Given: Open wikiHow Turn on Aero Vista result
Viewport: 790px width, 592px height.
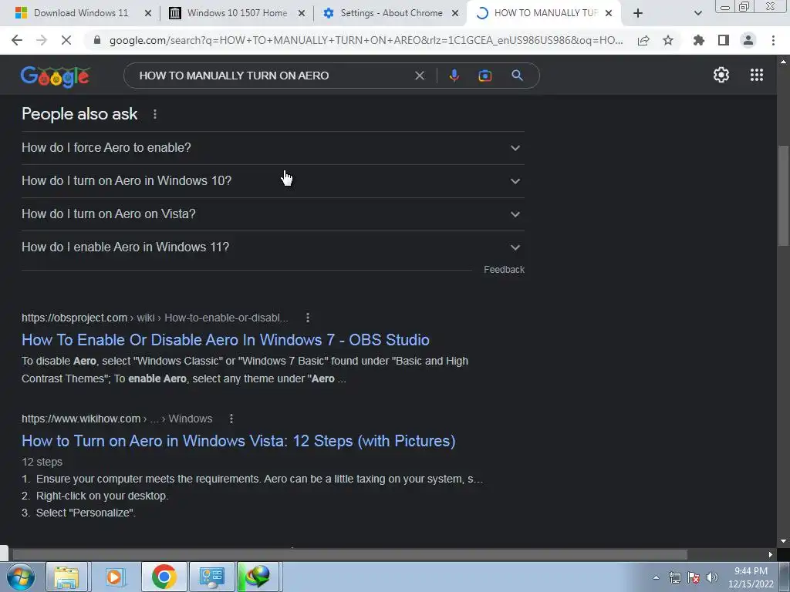Looking at the screenshot, I should (x=238, y=441).
